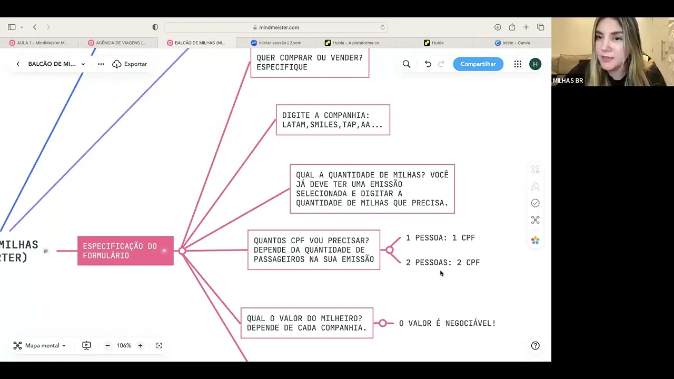The image size is (674, 379).
Task: Go back using MindMeister back chevron
Action: (18, 64)
